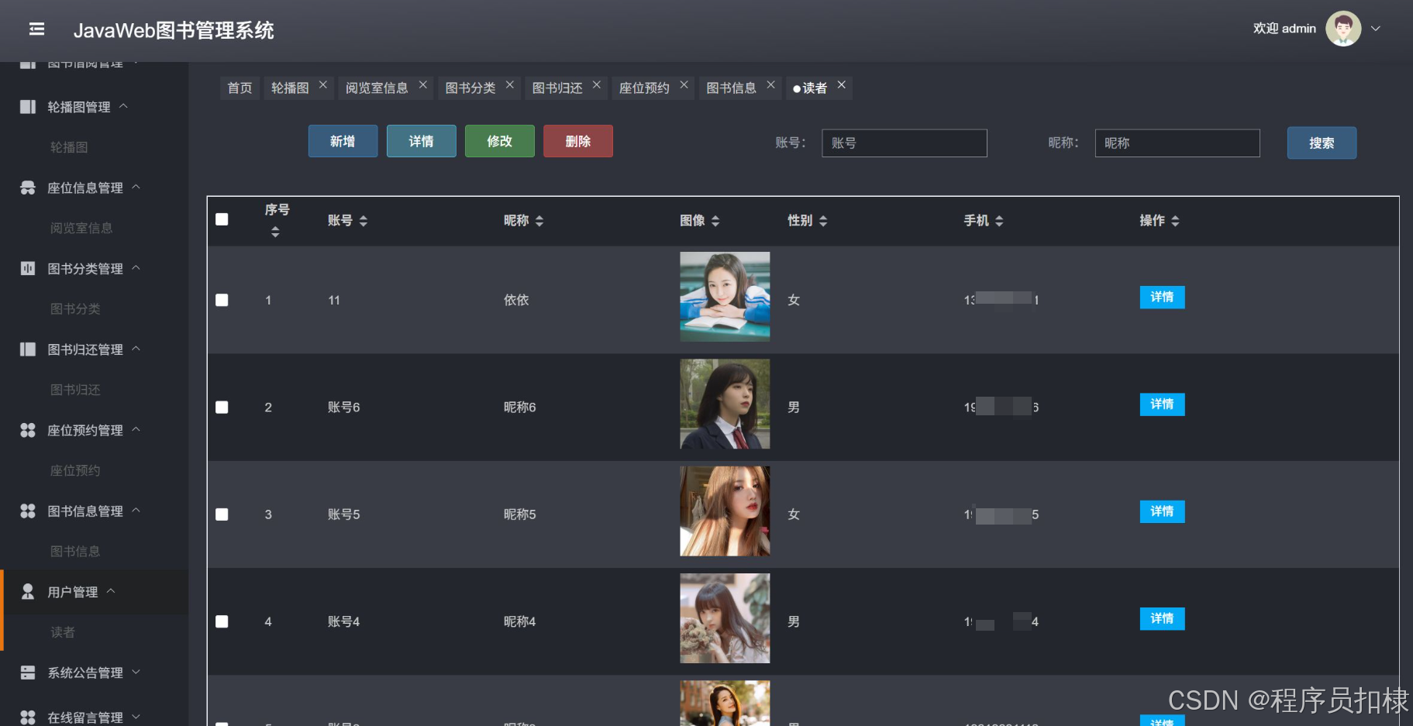Close the 图书归还 tab

click(597, 84)
